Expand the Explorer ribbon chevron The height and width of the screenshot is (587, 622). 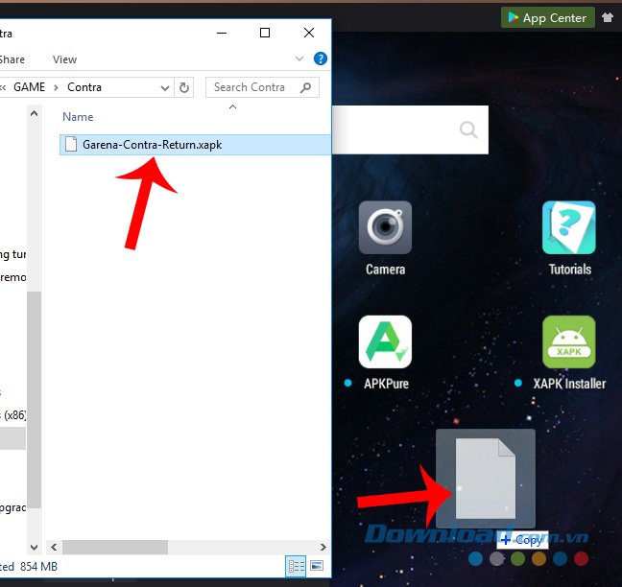pos(299,59)
